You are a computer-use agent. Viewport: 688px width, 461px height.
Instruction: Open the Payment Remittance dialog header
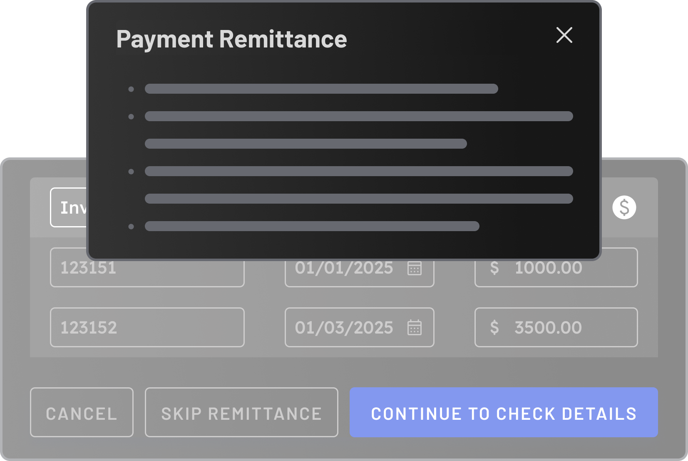[231, 39]
